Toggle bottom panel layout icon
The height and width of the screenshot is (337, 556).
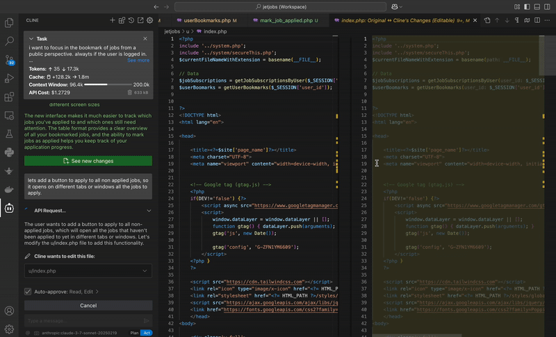point(537,7)
